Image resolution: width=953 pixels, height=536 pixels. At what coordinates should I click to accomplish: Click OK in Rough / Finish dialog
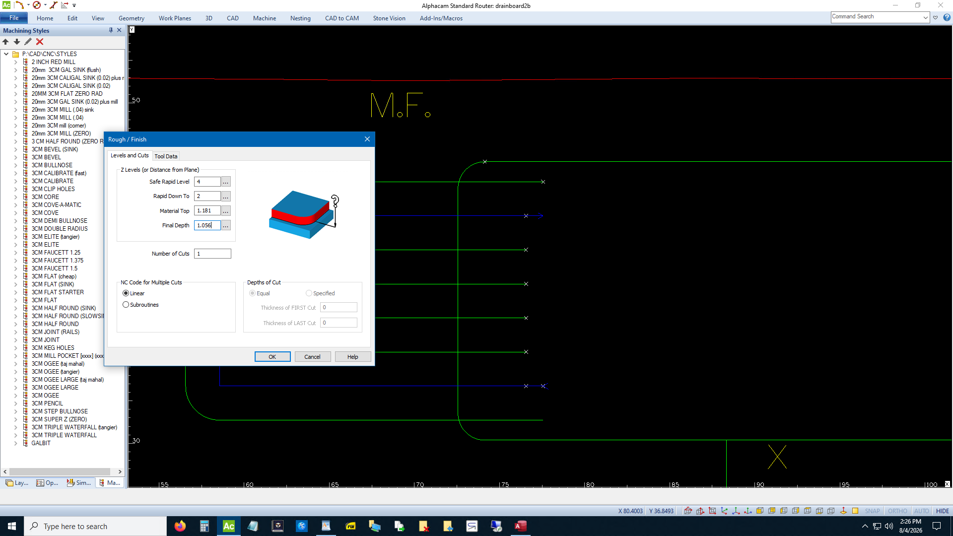point(272,357)
